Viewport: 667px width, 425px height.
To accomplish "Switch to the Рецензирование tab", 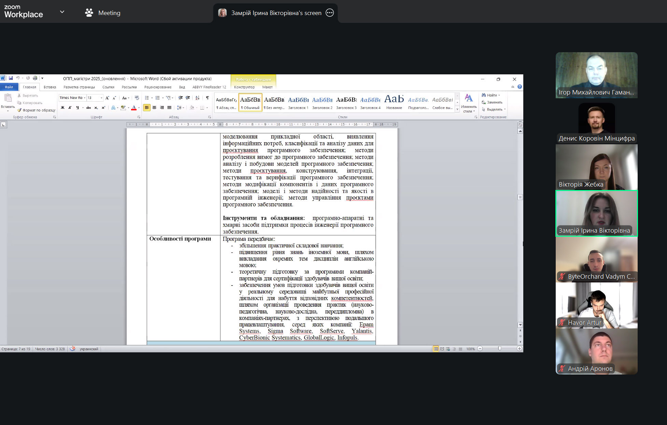I will point(158,87).
